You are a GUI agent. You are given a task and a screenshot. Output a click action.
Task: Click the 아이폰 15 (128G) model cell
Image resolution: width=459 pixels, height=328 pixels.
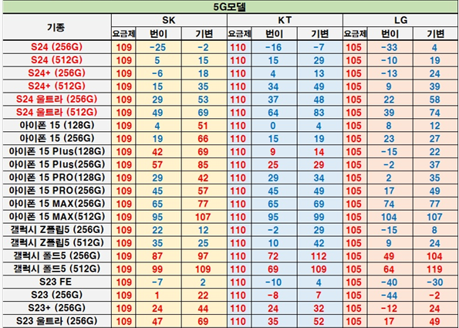click(x=57, y=125)
